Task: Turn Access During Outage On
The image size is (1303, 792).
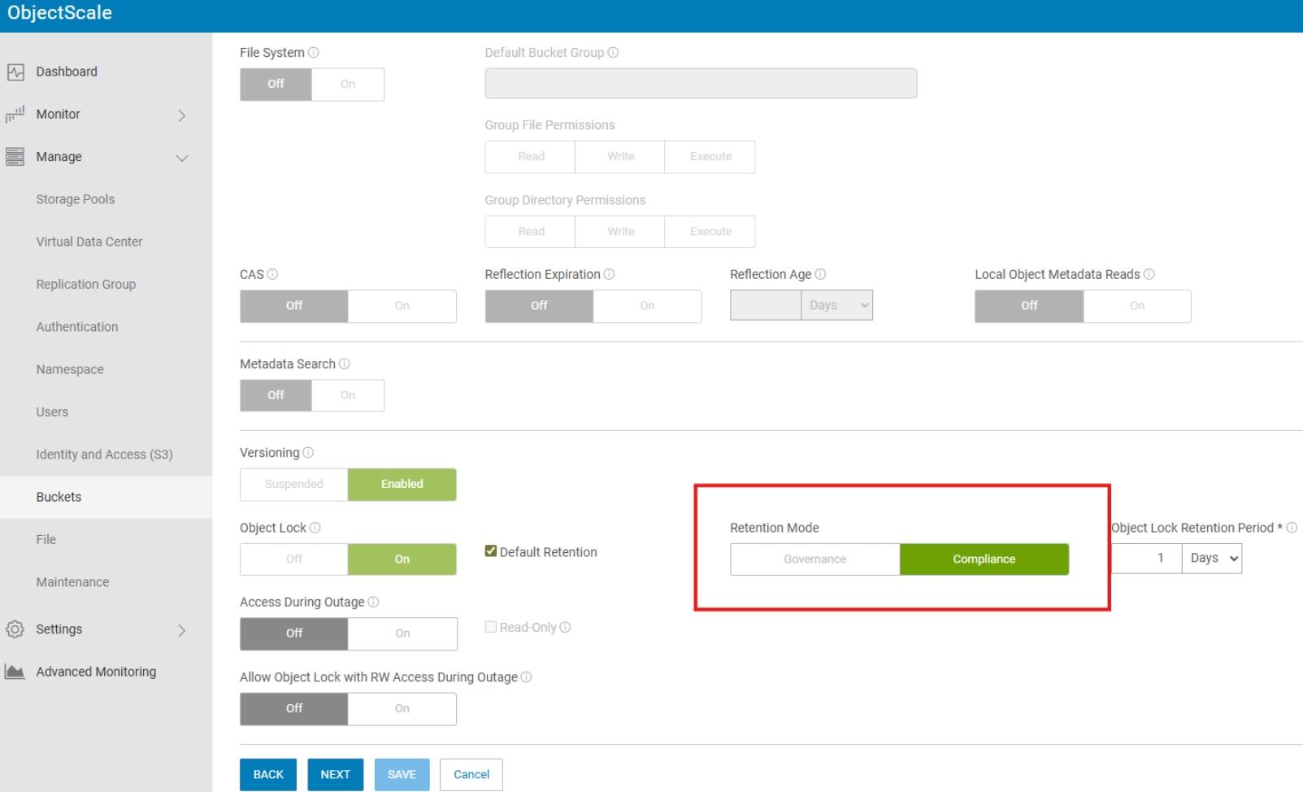Action: [x=402, y=634]
